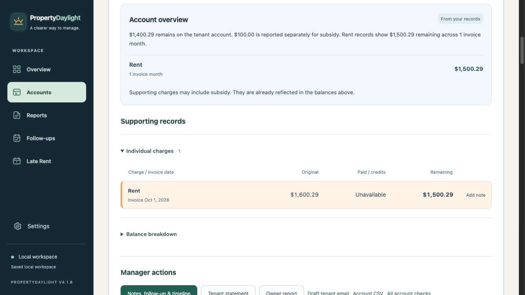525x295 pixels.
Task: Open the All account checks link
Action: pyautogui.click(x=409, y=293)
